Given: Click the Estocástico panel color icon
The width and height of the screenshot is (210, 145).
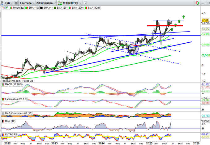Looking at the screenshot, I should pyautogui.click(x=3, y=99).
